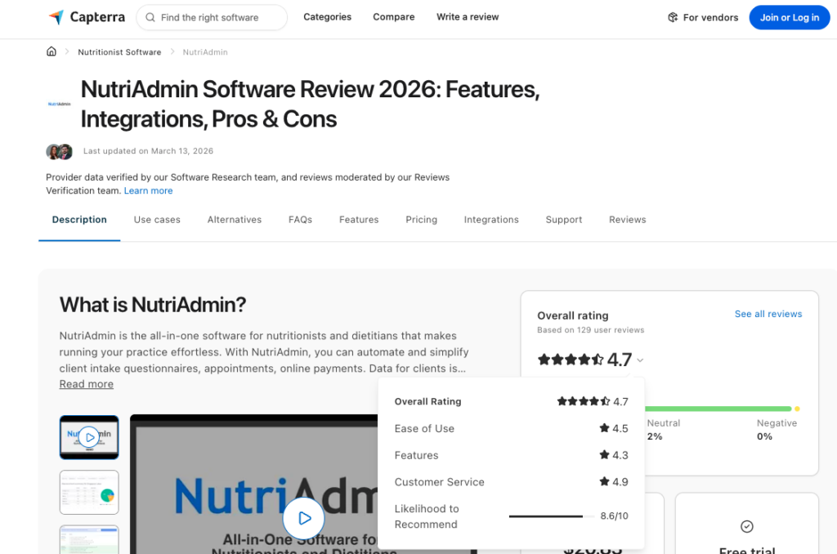Open the Features tab
The image size is (837, 554).
(359, 219)
